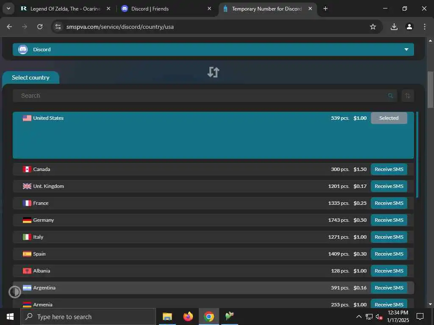Click the country list inner scrollbar
The image size is (434, 325).
click(x=417, y=155)
